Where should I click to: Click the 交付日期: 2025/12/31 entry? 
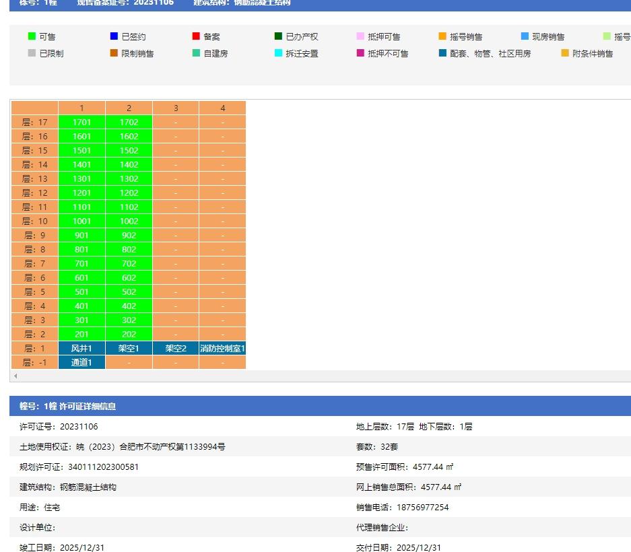point(399,547)
